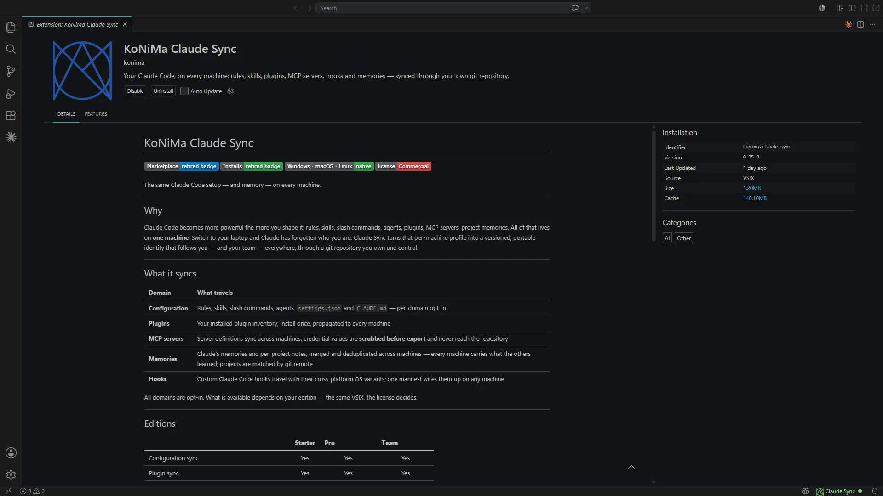Open the extension manage gear icon

tap(230, 91)
